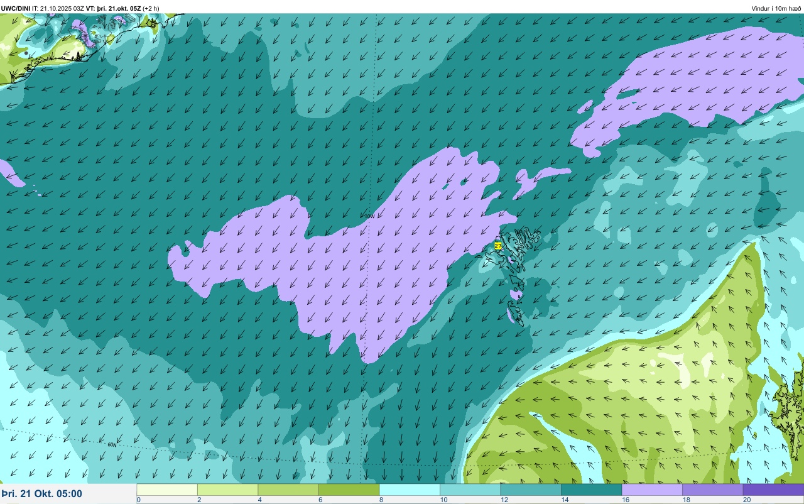Select the medium teal 12–14 legend swatch
Screen dimensions: 804x504
coord(531,490)
